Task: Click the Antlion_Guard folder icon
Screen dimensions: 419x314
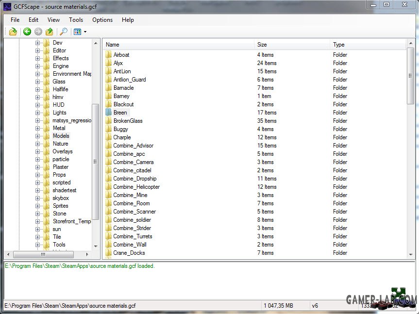Action: pos(108,80)
